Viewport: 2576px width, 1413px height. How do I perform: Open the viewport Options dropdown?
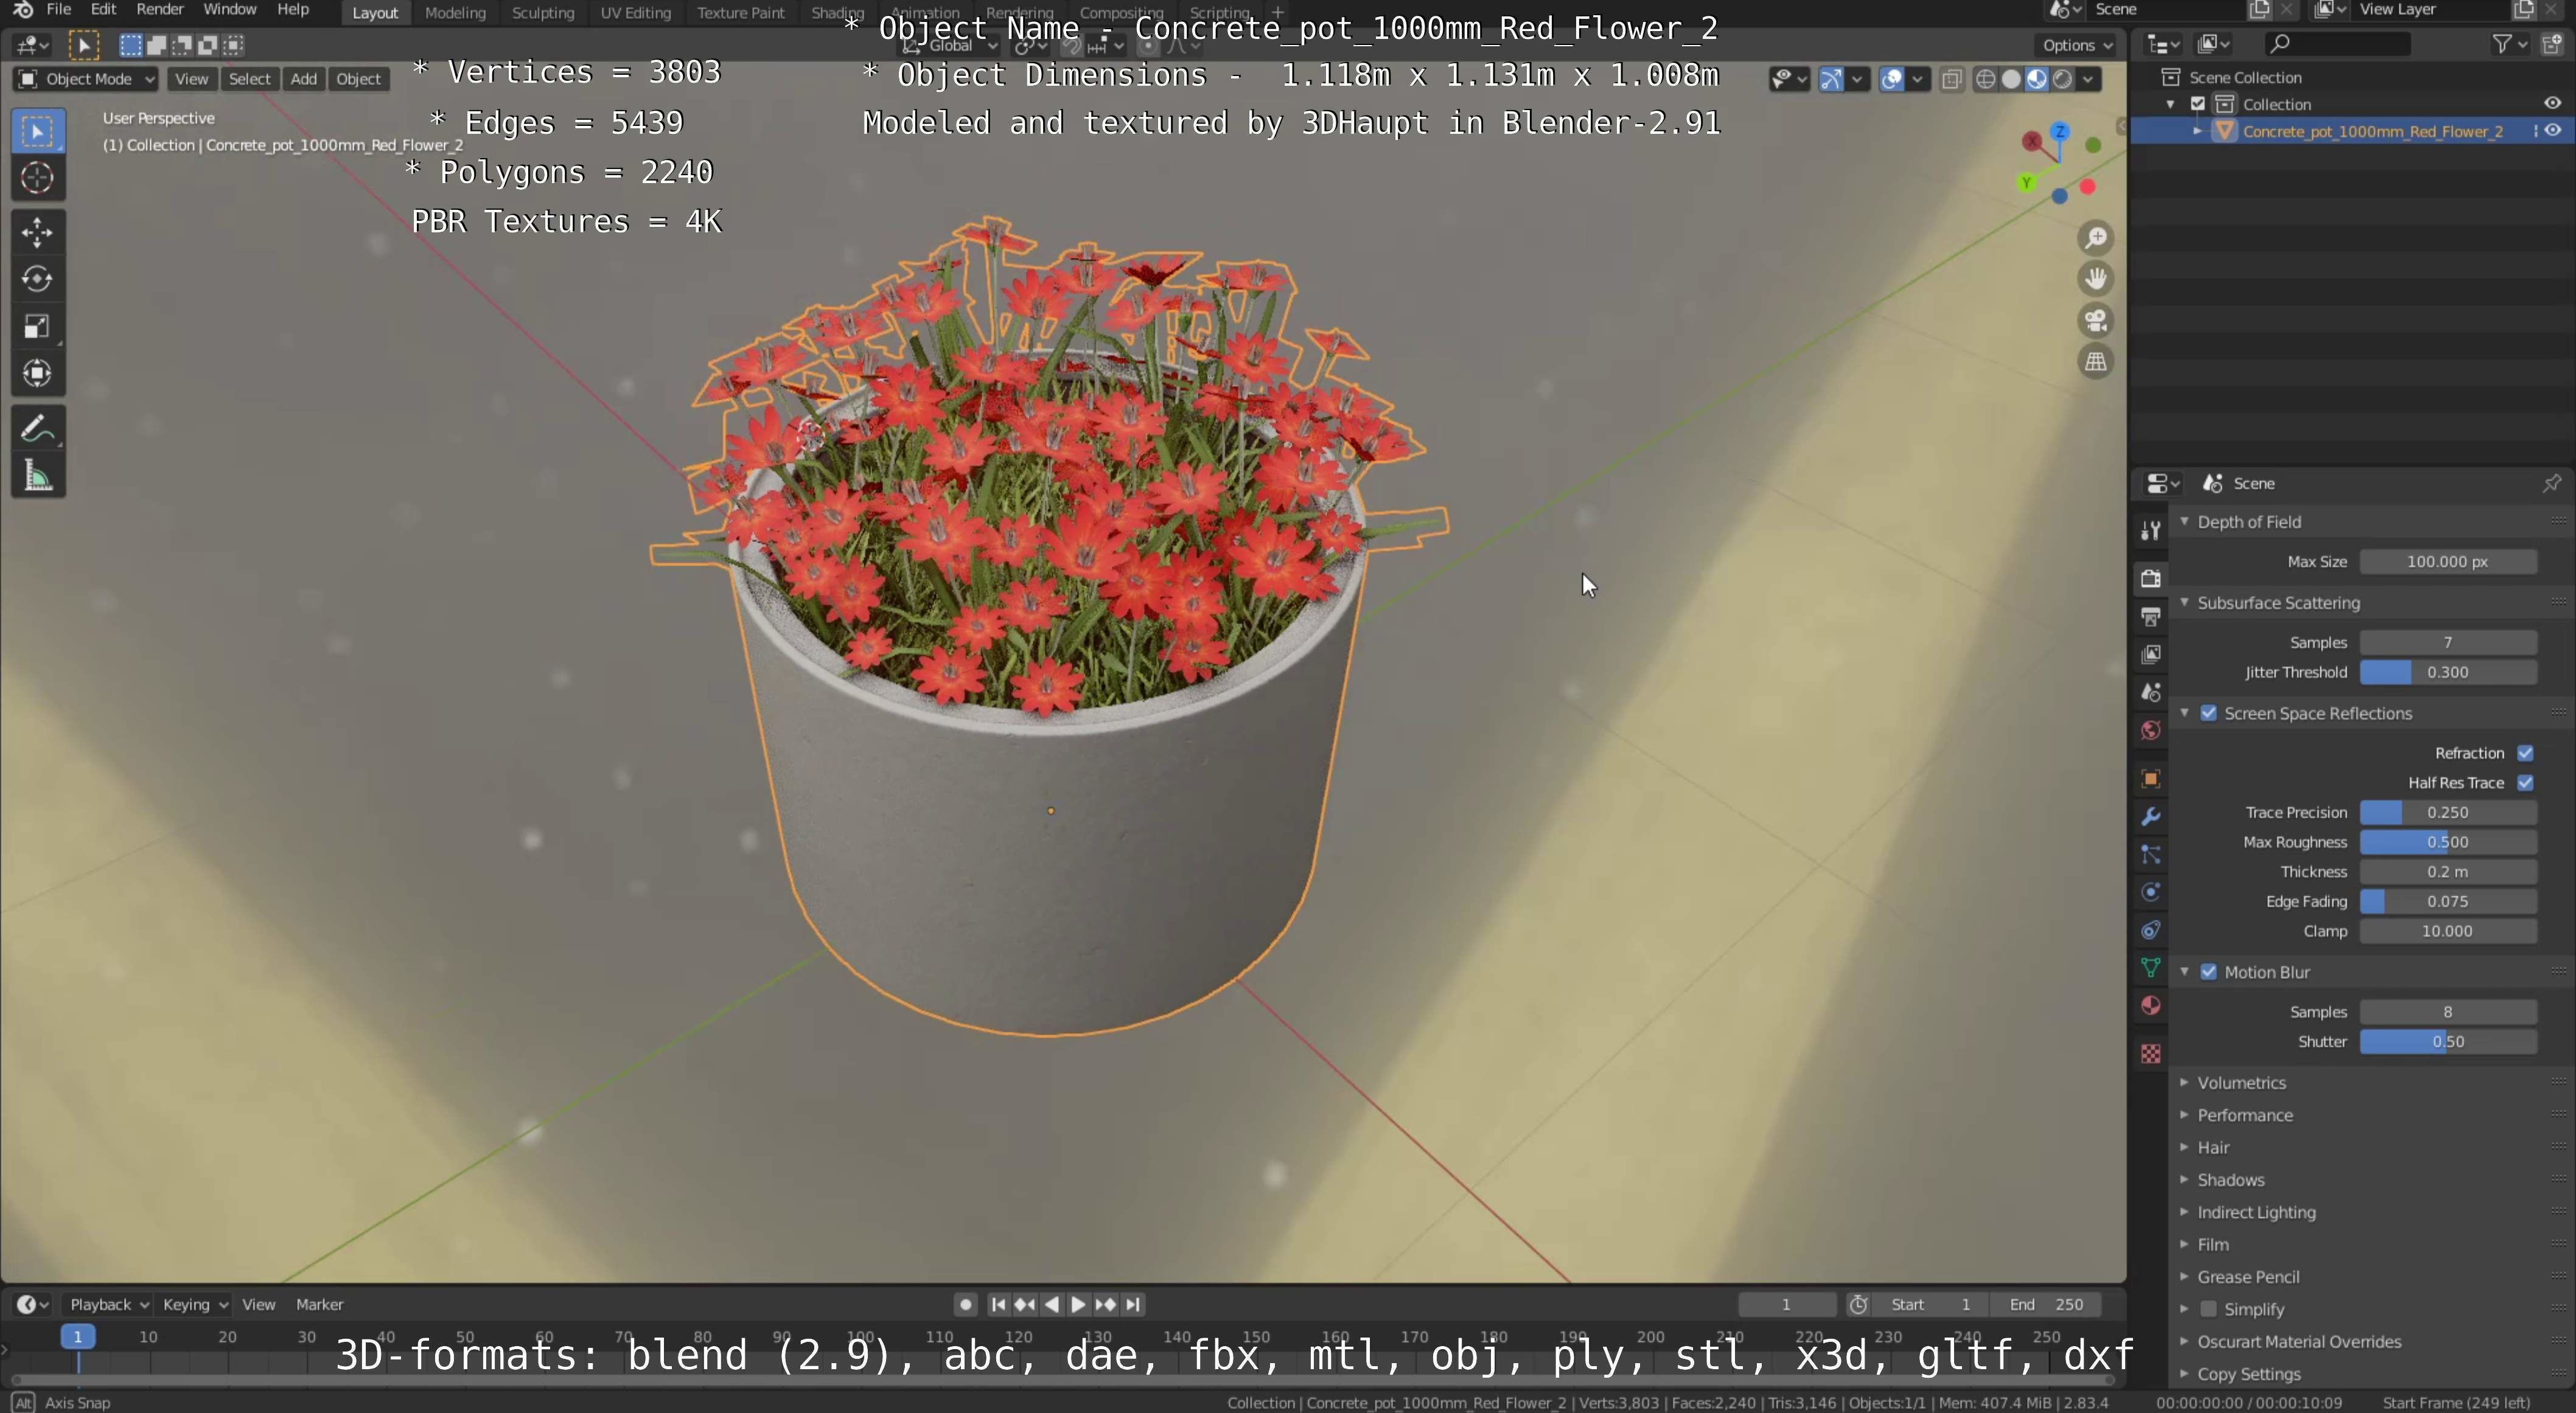(2078, 45)
